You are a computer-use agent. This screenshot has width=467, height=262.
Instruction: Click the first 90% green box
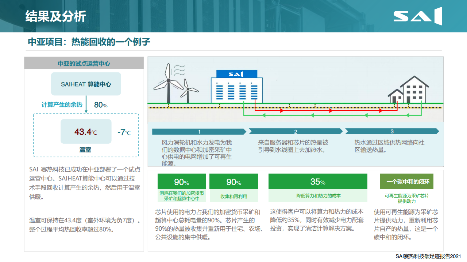pos(182,181)
